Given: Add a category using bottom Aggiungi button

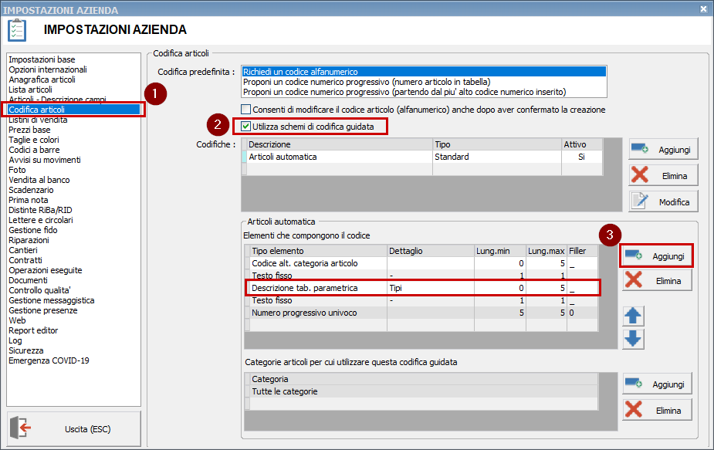Looking at the screenshot, I should [x=656, y=384].
